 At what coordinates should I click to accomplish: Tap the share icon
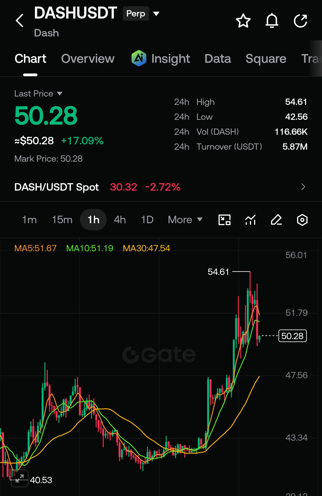tap(301, 21)
